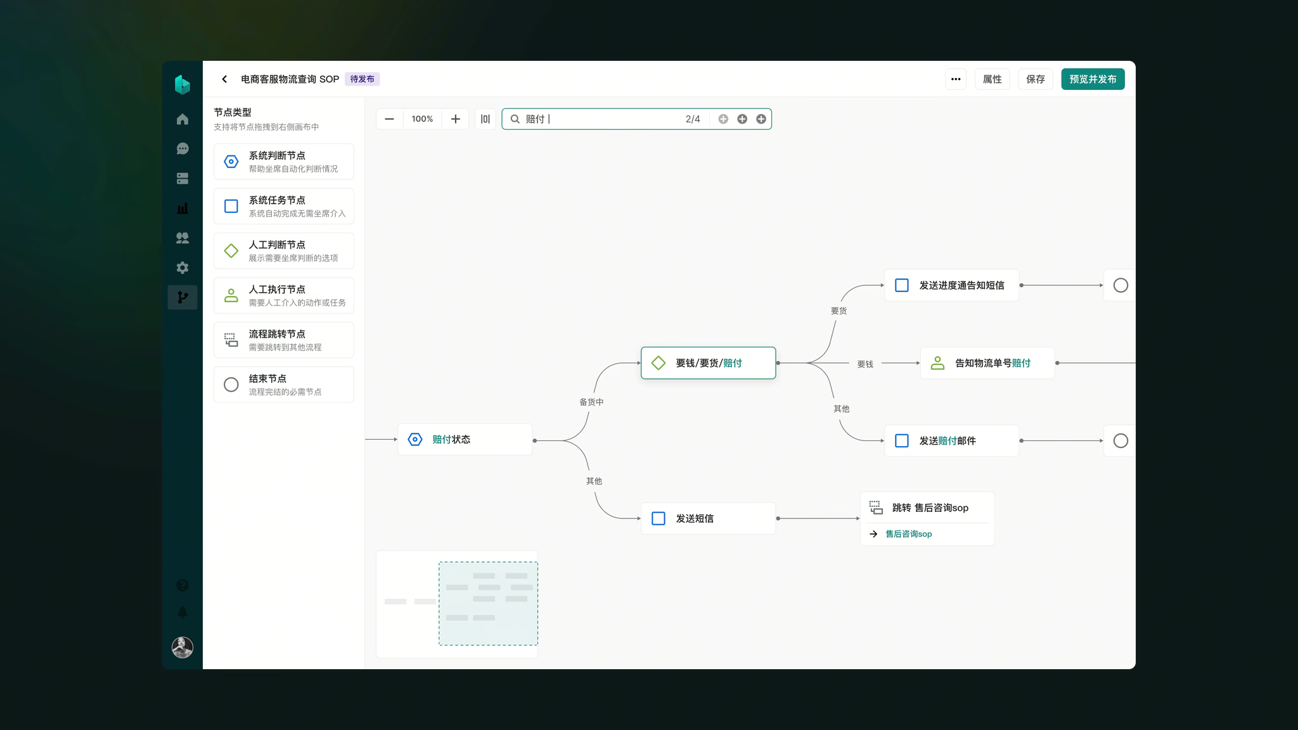
Task: Click the 预览并发布 button
Action: pyautogui.click(x=1093, y=79)
